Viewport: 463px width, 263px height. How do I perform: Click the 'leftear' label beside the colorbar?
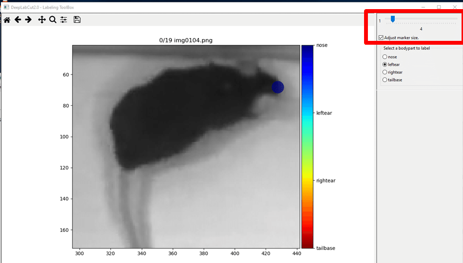pos(324,113)
